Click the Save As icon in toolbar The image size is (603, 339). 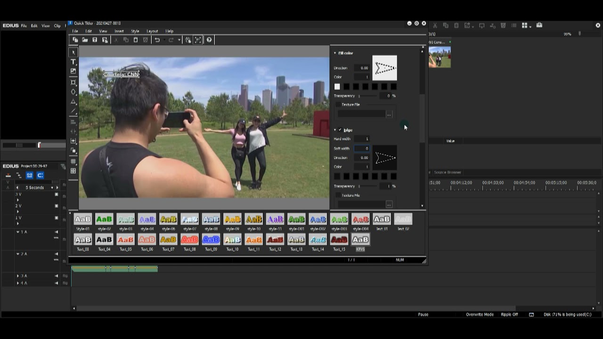pos(105,40)
